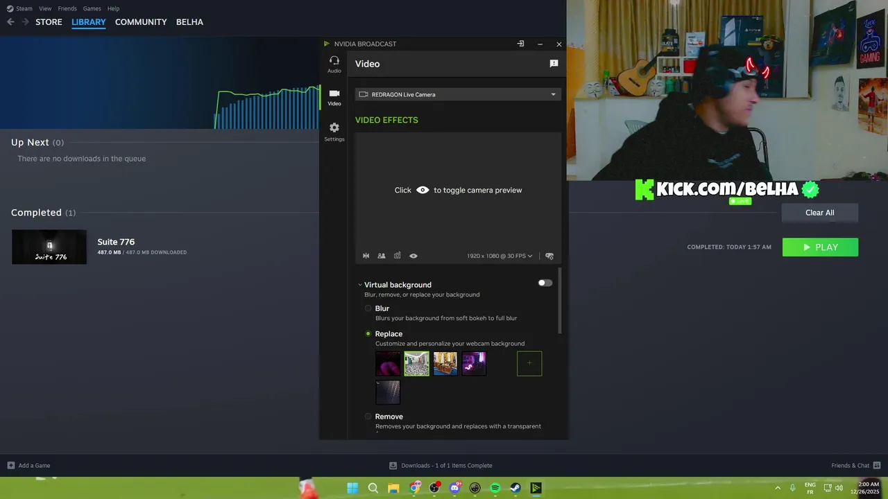Open the 1920 x 1080 @ 30 FPS resolution dropdown
Viewport: 888px width, 499px height.
tap(499, 256)
